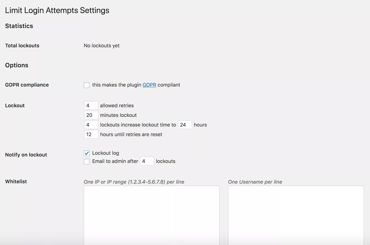Image resolution: width=370 pixels, height=245 pixels.
Task: Click inside the IP whitelist text area
Action: click(x=152, y=215)
